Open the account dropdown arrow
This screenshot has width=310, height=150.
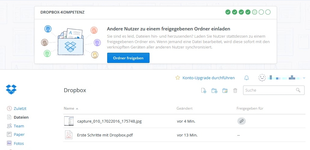pos(304,78)
